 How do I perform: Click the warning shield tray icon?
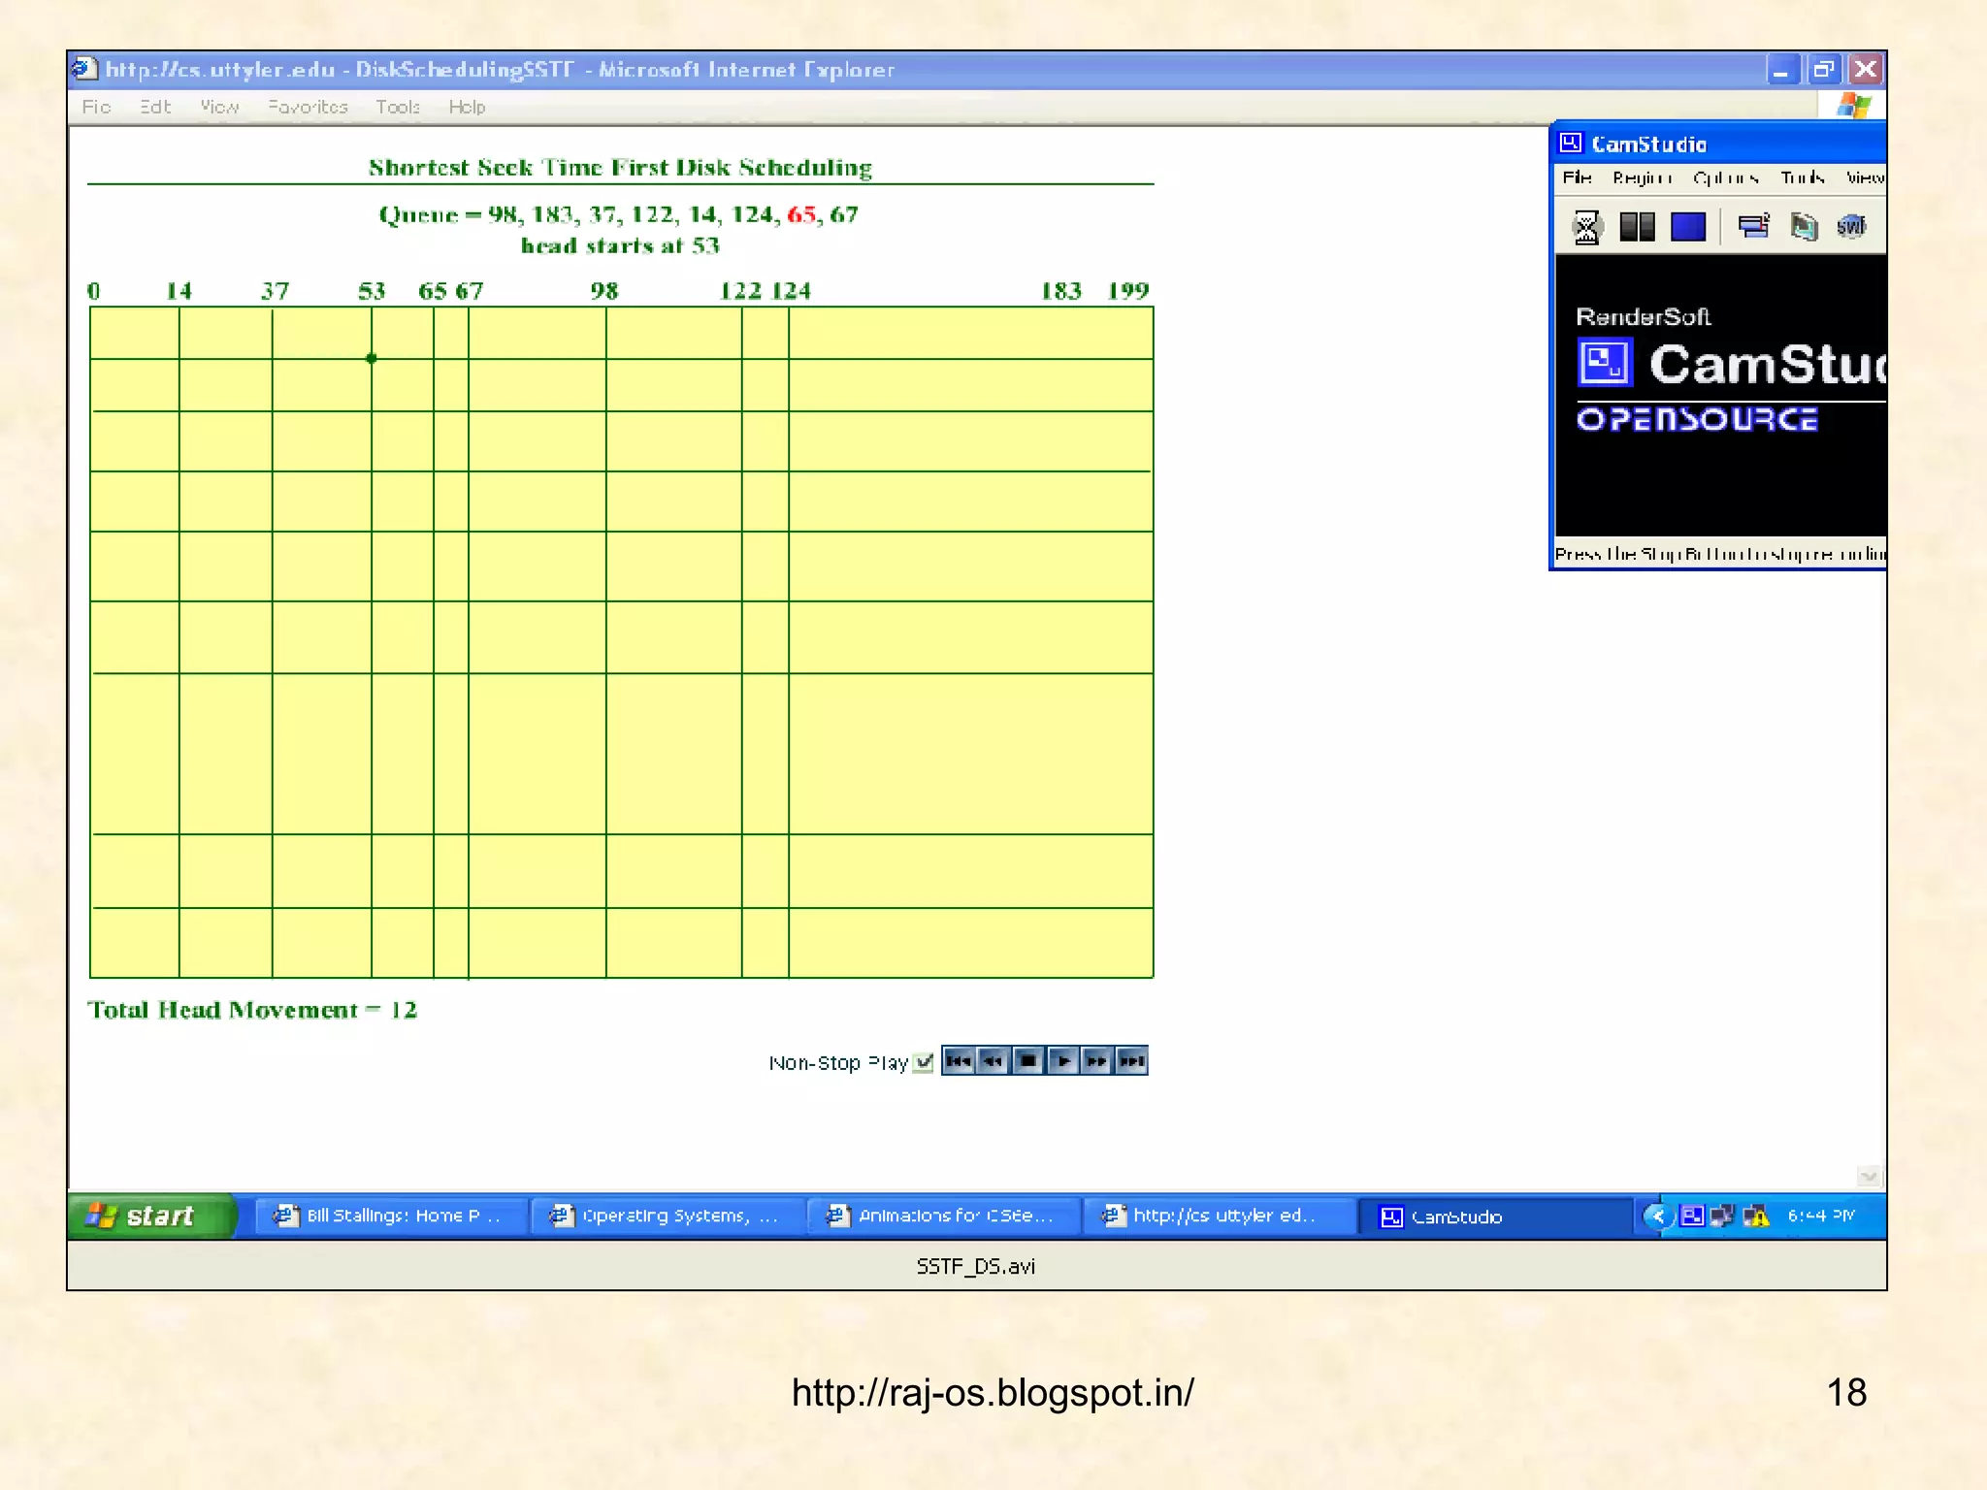1756,1215
